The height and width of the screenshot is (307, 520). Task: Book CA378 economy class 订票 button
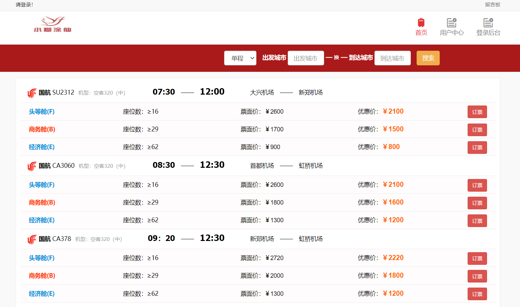click(x=477, y=294)
